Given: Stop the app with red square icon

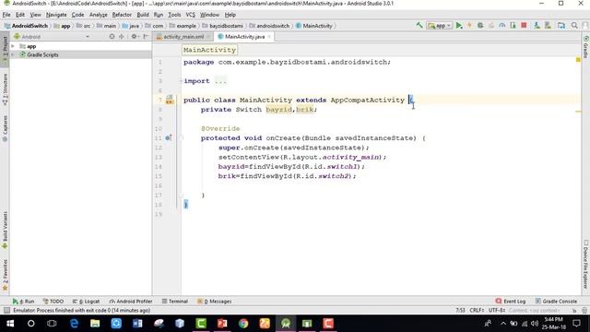Looking at the screenshot, I should point(524,26).
